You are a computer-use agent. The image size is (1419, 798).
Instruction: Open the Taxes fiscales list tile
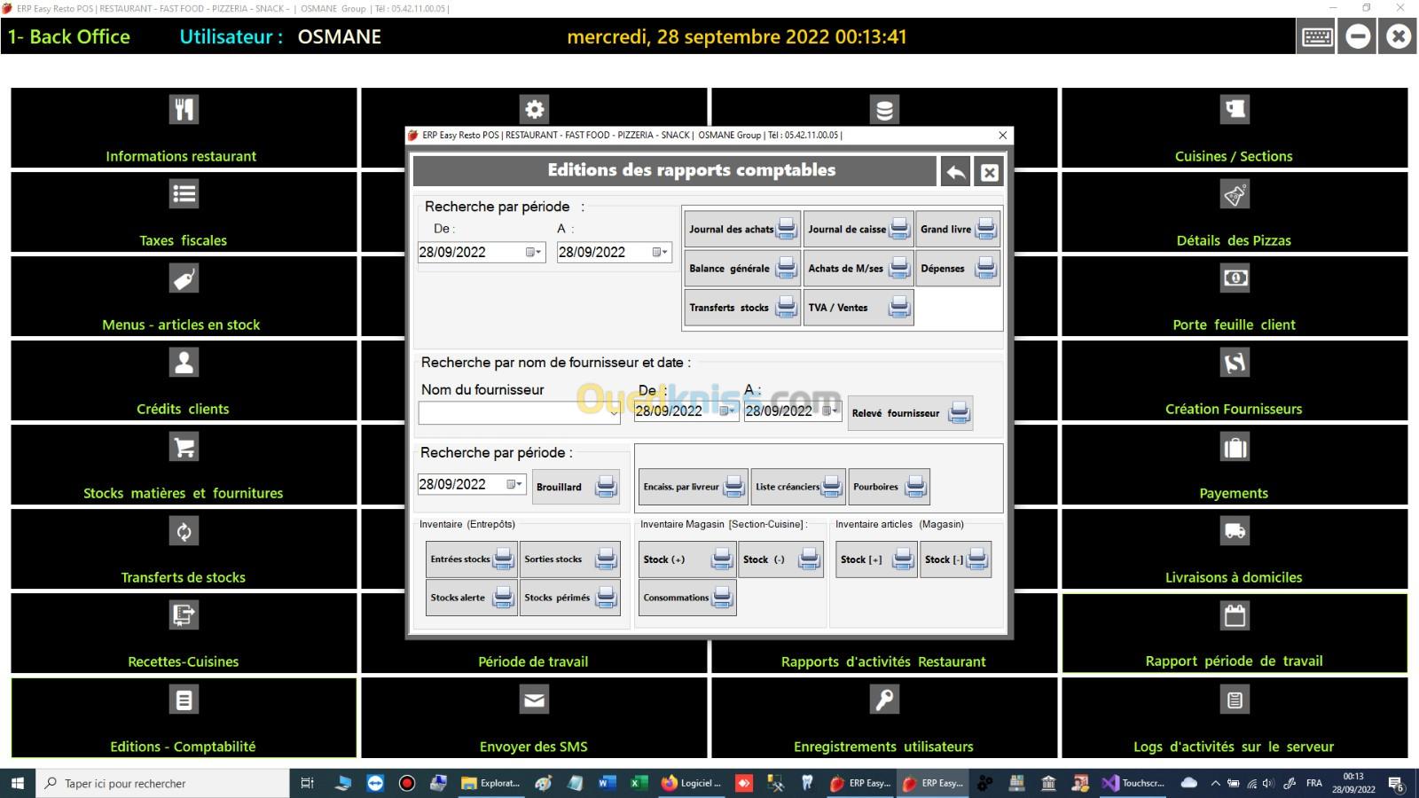[x=184, y=212]
